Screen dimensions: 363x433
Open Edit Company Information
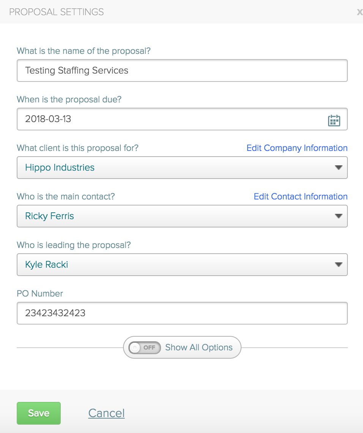(x=297, y=148)
